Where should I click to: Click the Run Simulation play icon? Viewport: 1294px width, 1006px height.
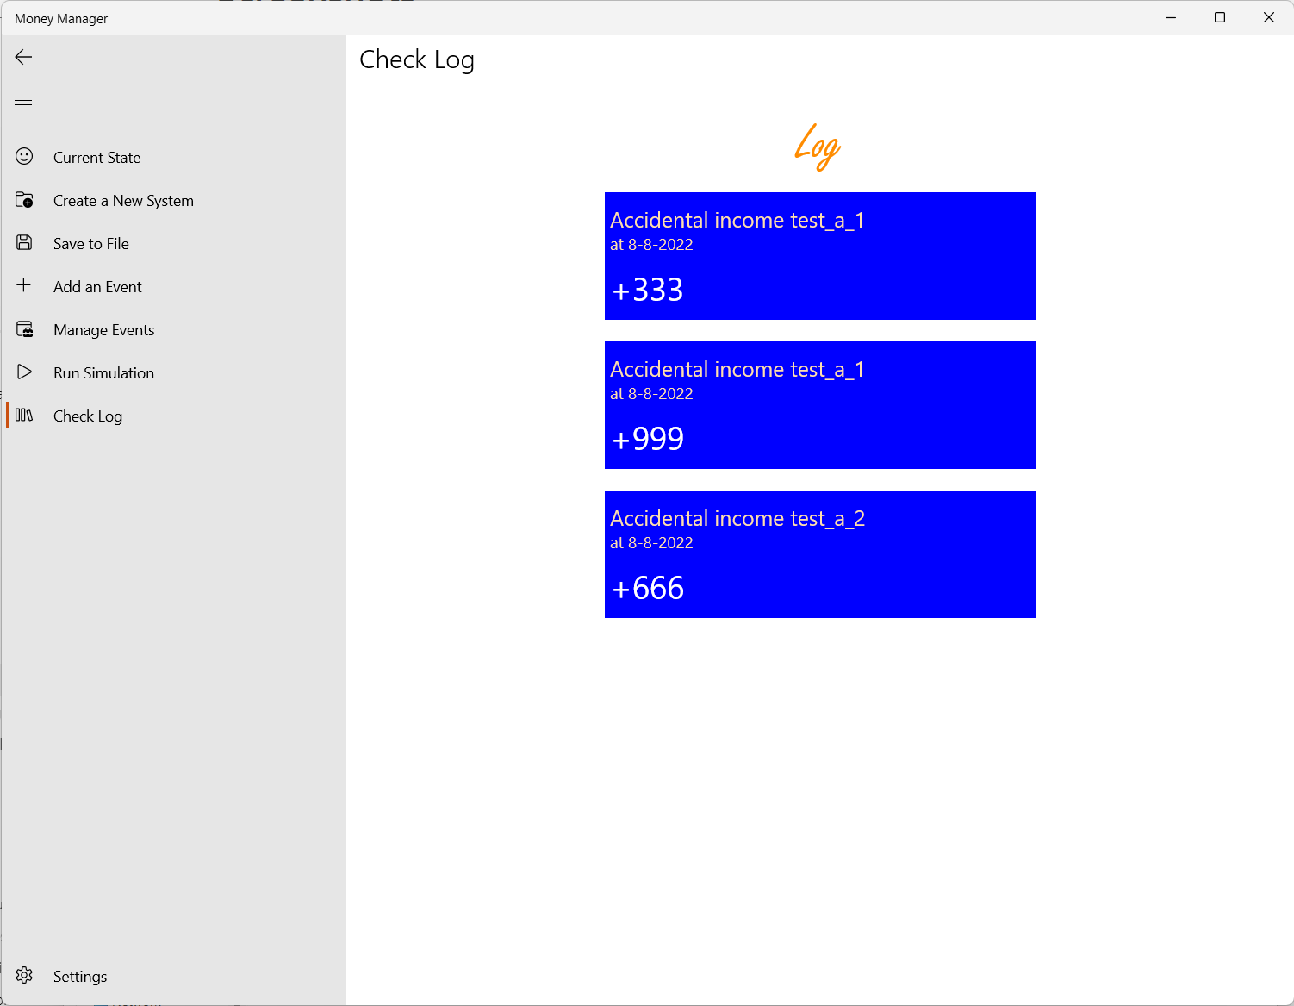point(24,372)
